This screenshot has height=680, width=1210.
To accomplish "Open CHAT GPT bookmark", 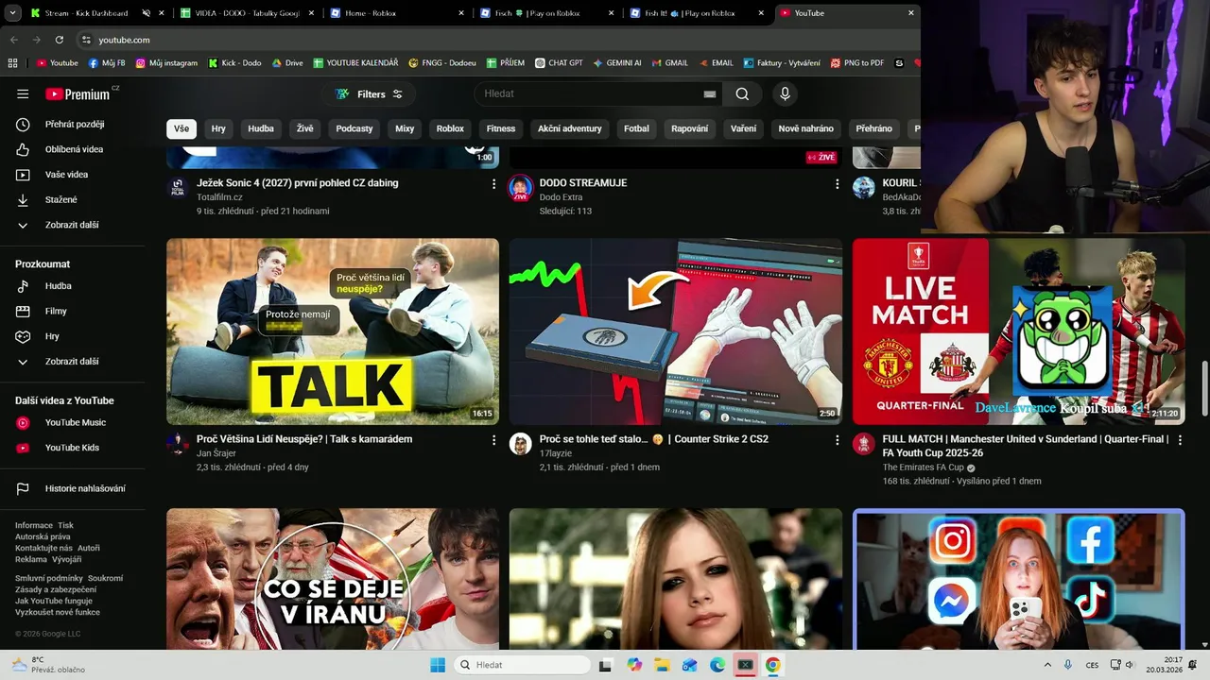I will [559, 63].
